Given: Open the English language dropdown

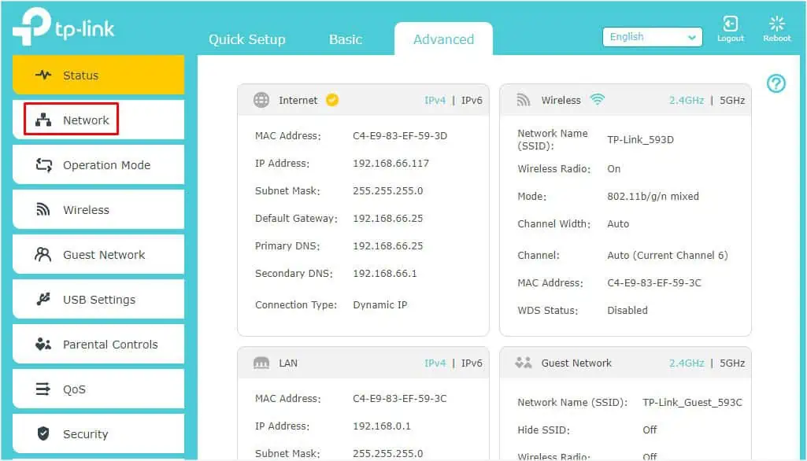Looking at the screenshot, I should (652, 37).
